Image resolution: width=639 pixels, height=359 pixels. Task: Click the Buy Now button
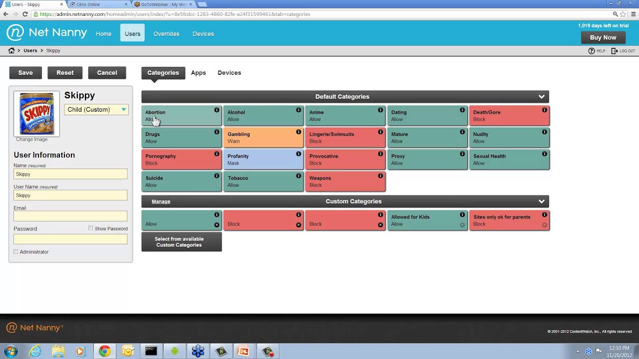click(x=603, y=37)
